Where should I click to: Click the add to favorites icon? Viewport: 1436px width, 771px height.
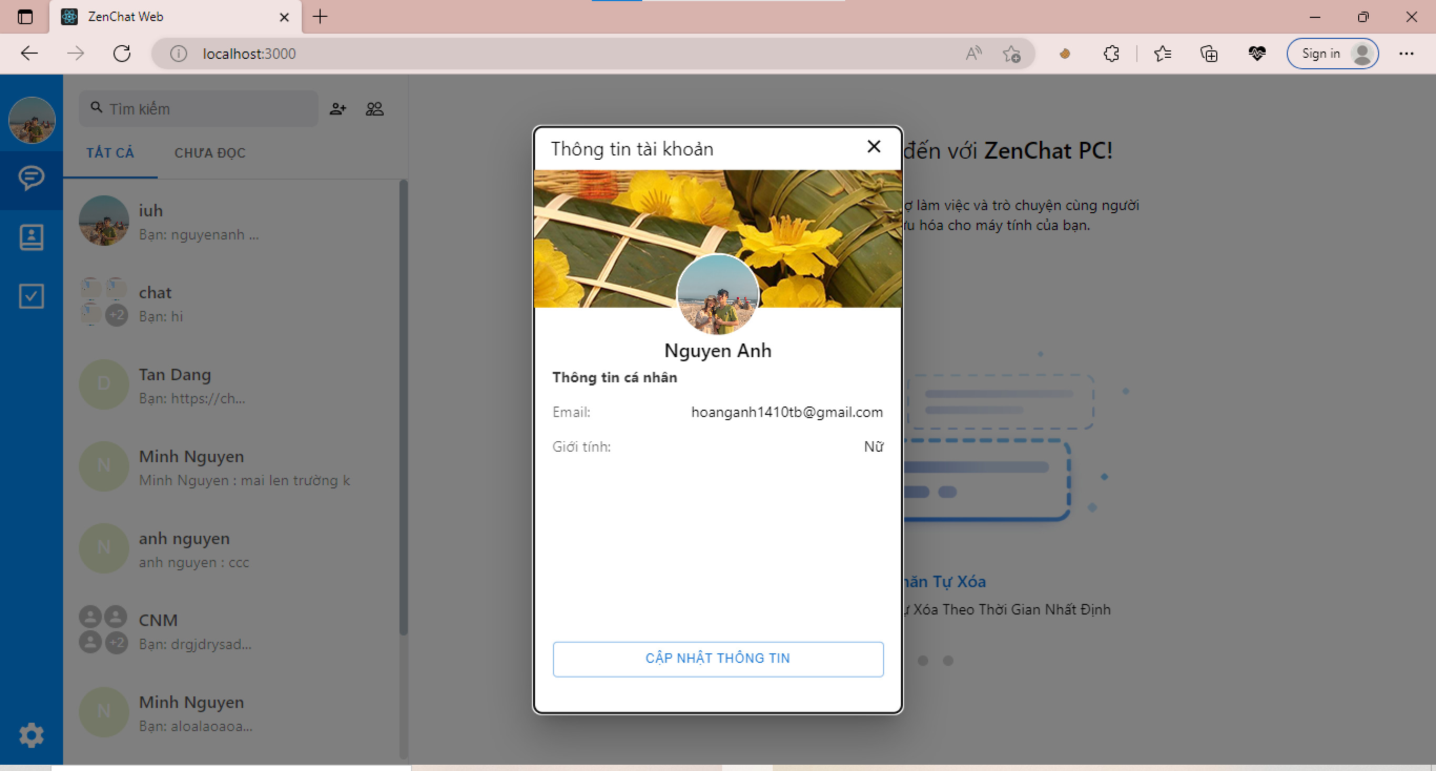tap(1012, 54)
